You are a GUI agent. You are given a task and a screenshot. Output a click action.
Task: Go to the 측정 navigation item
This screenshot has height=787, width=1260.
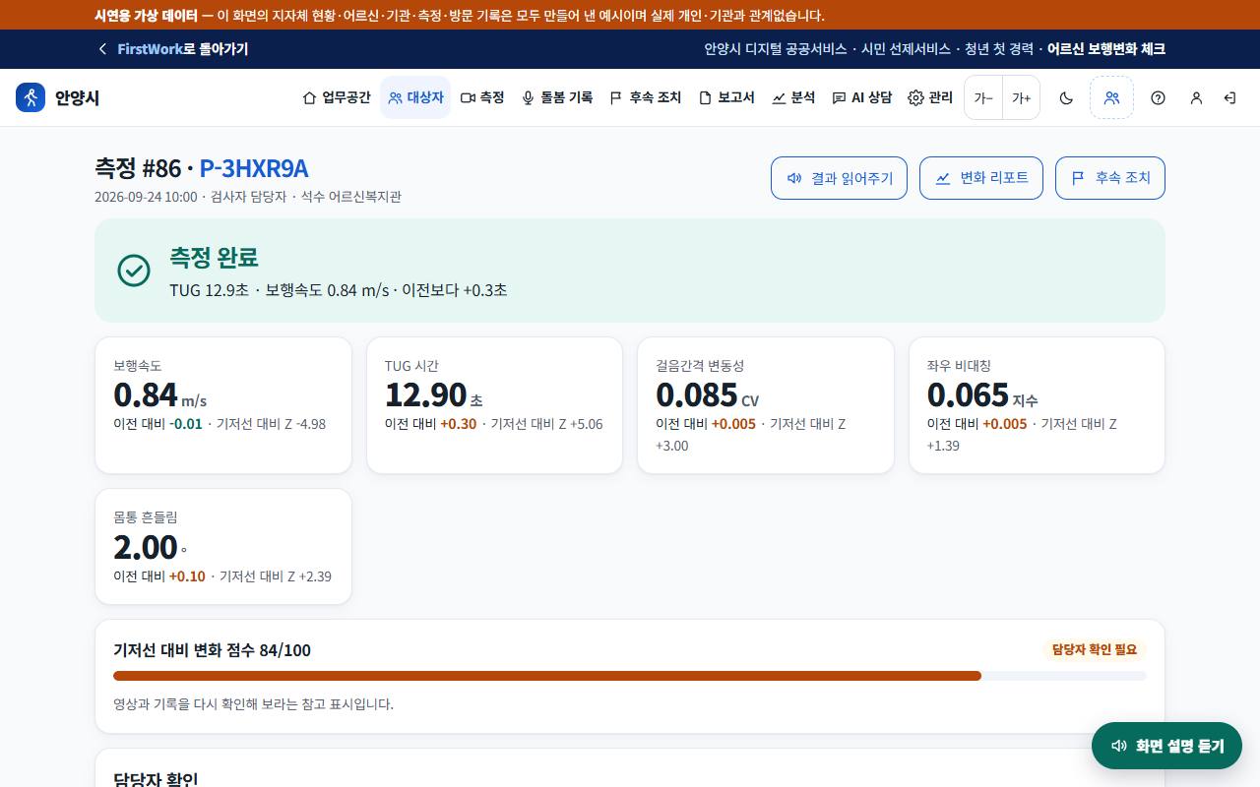(482, 97)
